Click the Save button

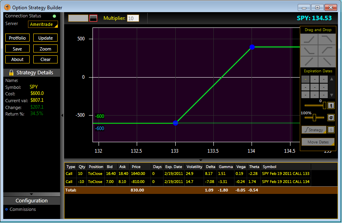(x=17, y=48)
